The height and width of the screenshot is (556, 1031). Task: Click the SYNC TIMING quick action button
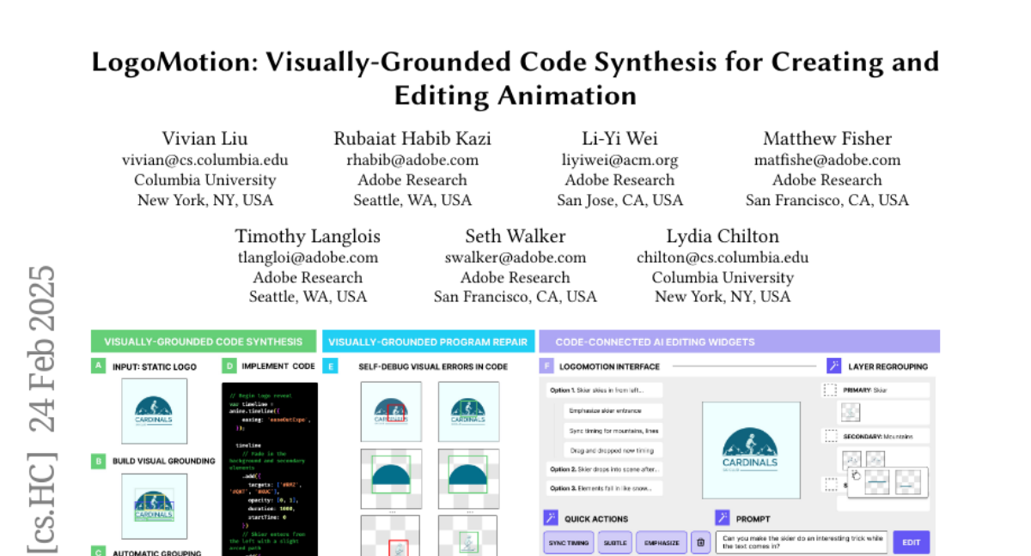click(567, 542)
